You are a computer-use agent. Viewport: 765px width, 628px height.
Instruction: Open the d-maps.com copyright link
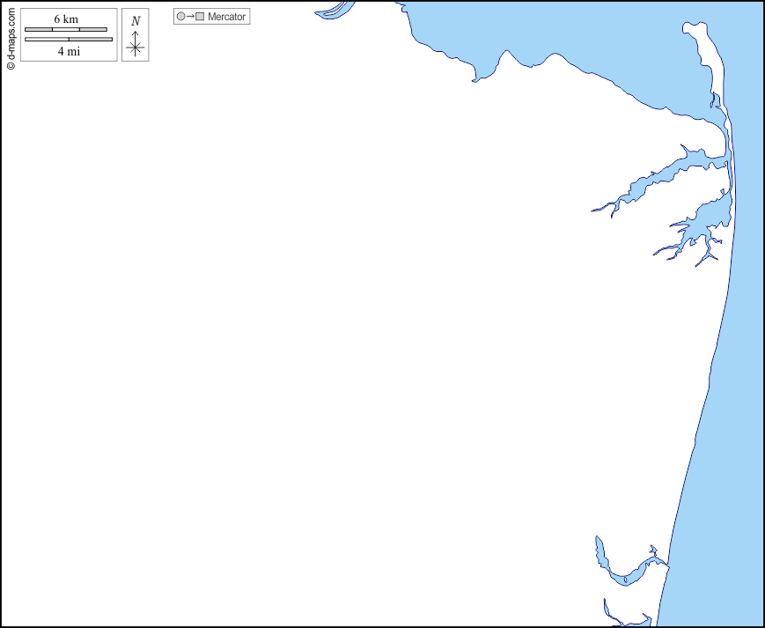[11, 35]
